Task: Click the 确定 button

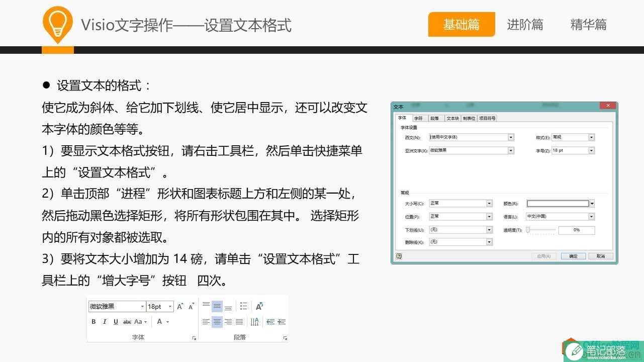Action: [x=573, y=256]
